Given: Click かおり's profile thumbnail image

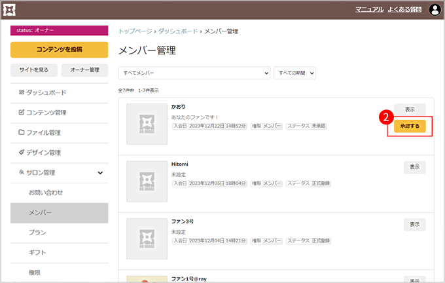Looking at the screenshot, I should [146, 124].
